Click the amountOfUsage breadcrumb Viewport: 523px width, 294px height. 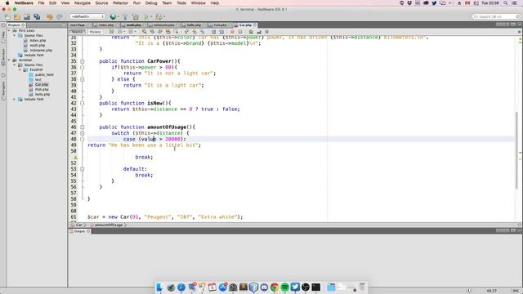(109, 225)
